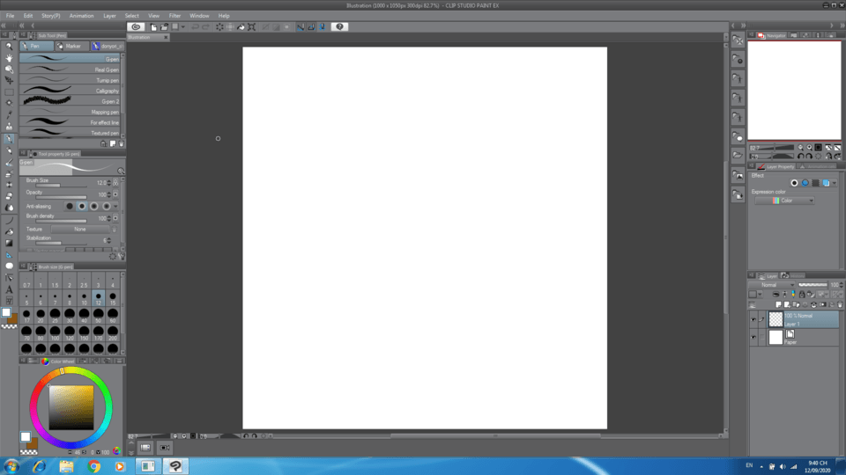The width and height of the screenshot is (846, 475).
Task: Open the Edit menu
Action: [28, 16]
